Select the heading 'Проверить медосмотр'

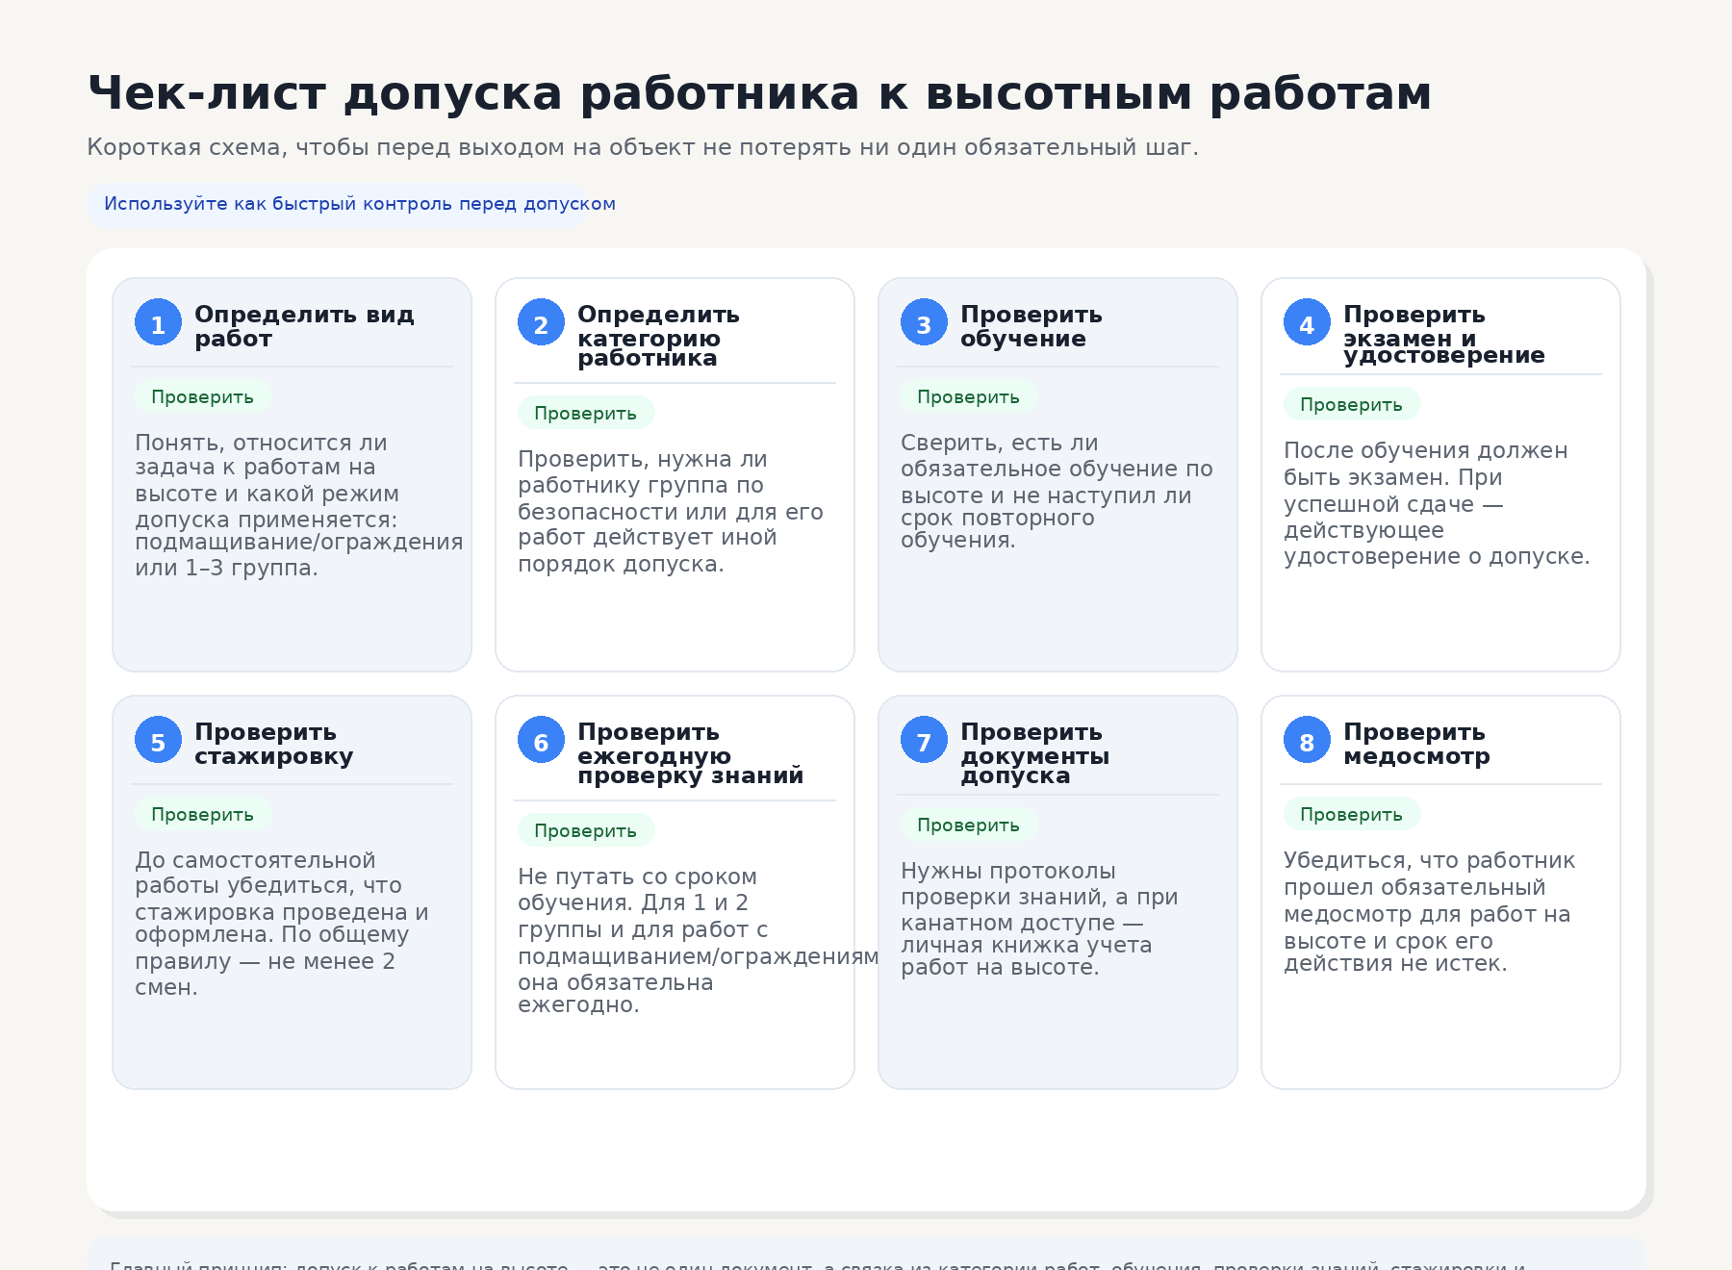[1416, 744]
